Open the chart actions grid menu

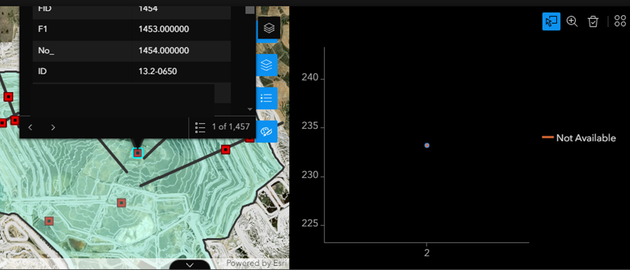620,20
